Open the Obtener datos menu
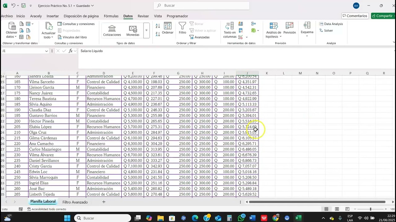Image resolution: width=396 pixels, height=222 pixels. 12,30
